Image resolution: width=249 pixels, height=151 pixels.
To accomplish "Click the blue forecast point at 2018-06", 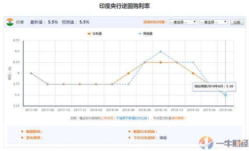I will (x=128, y=84).
